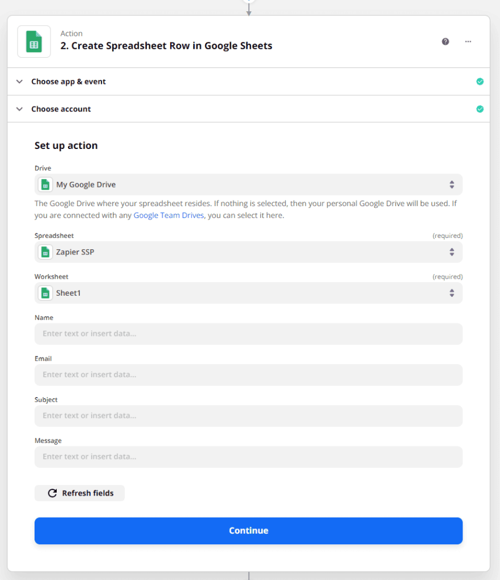Expand the Choose account section
500x580 pixels.
pos(249,109)
